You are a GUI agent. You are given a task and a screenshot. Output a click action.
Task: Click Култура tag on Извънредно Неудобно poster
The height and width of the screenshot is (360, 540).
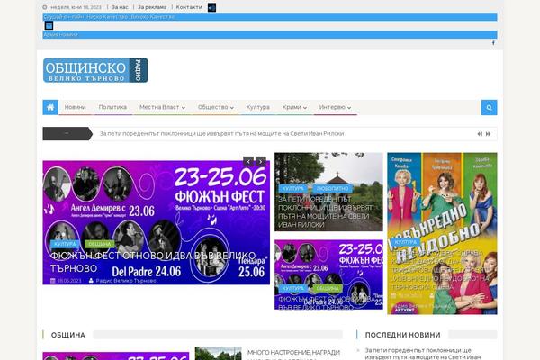coord(405,242)
